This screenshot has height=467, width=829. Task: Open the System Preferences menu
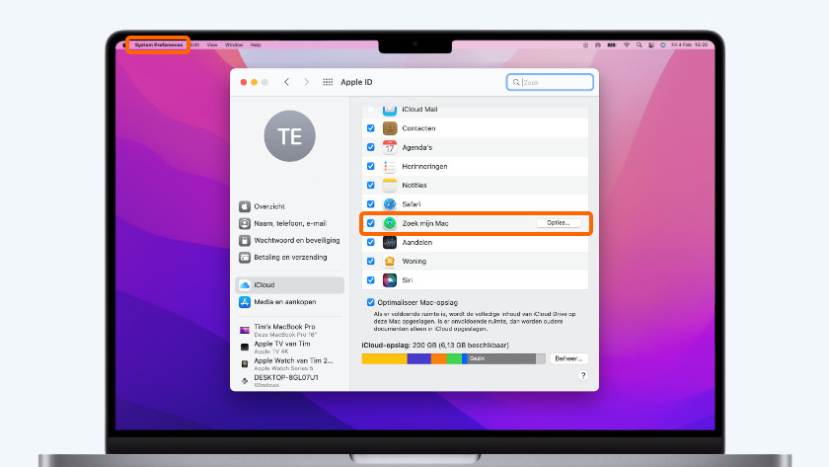coord(158,45)
